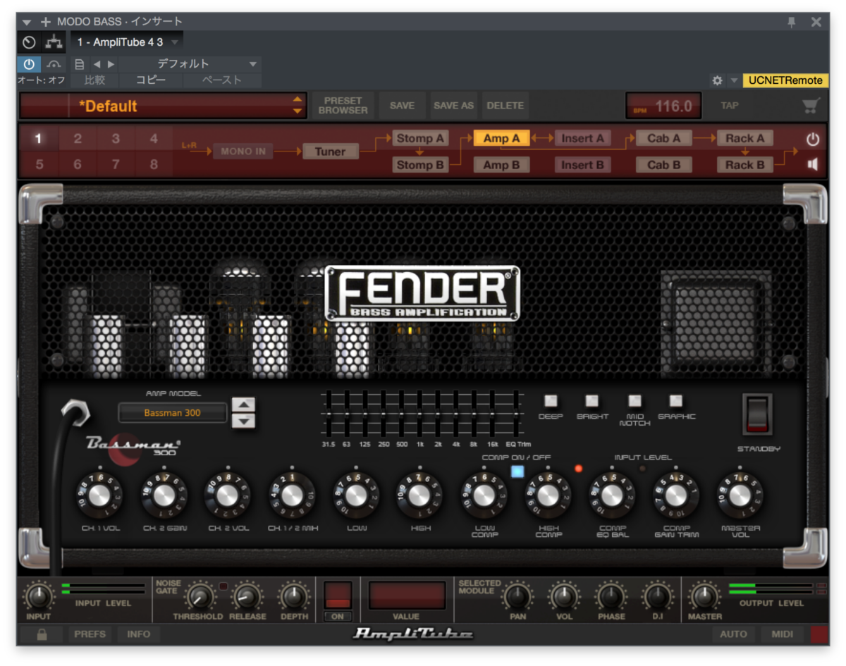Go to next preset arrow

coord(111,64)
